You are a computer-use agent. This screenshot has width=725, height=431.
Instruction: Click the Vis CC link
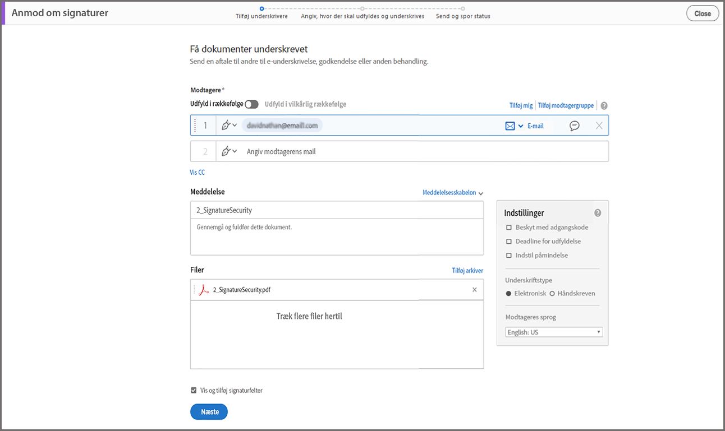pyautogui.click(x=198, y=173)
